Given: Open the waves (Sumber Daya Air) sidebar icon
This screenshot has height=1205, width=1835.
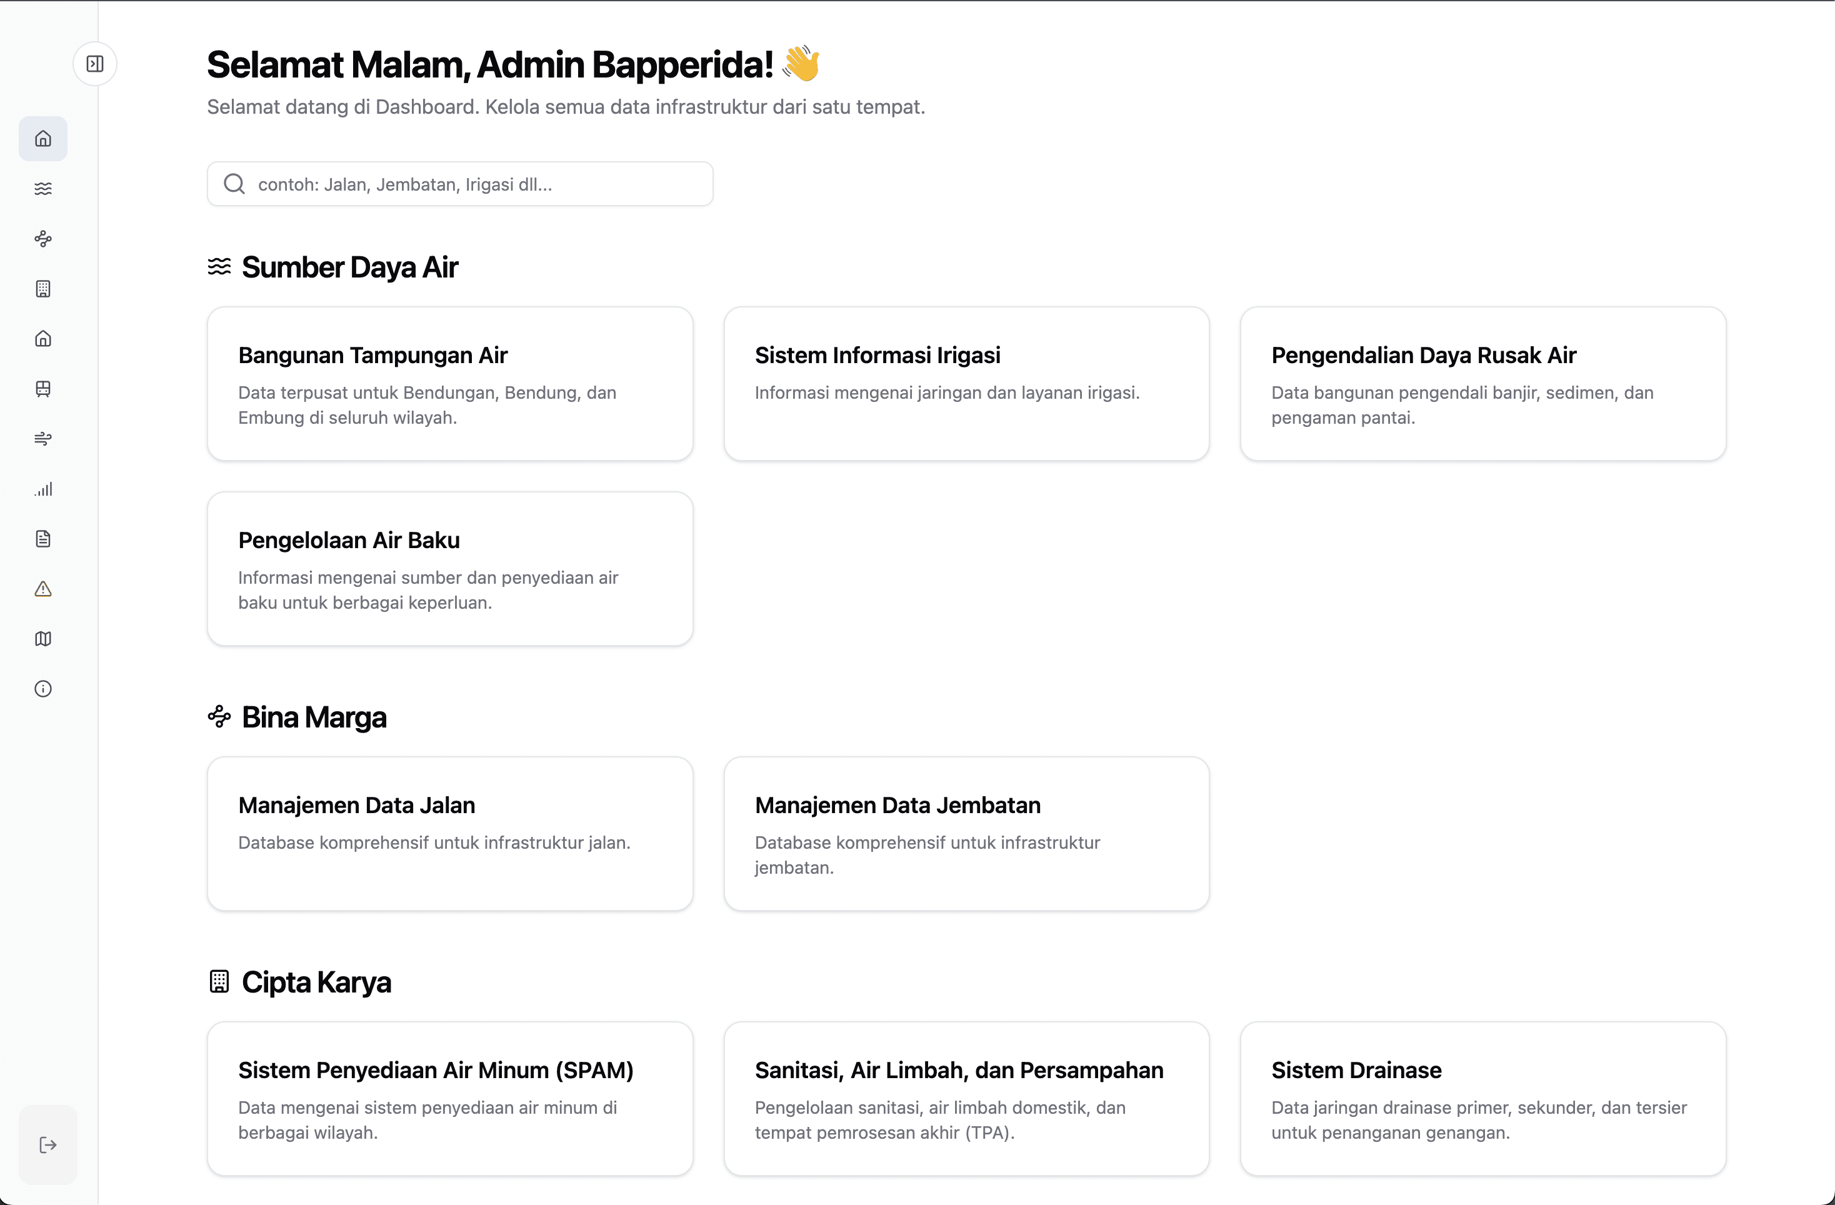Looking at the screenshot, I should (x=43, y=189).
